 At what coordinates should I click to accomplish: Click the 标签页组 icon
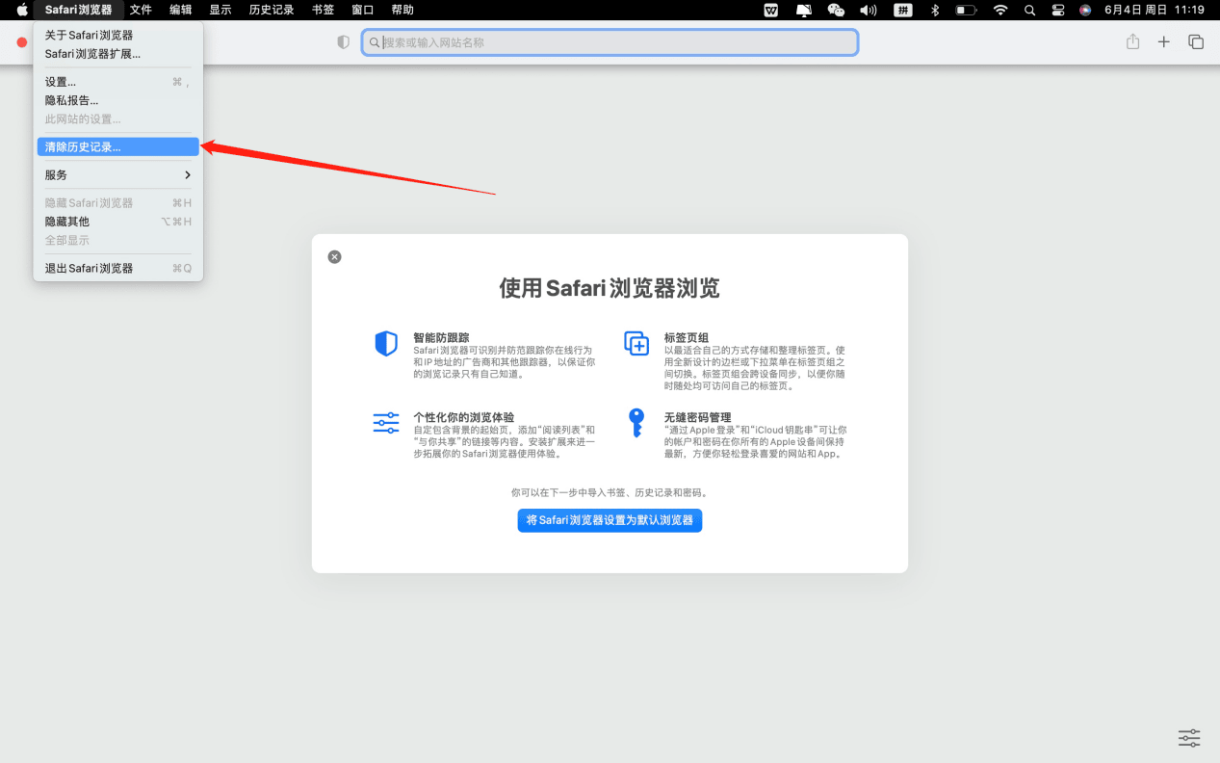636,343
